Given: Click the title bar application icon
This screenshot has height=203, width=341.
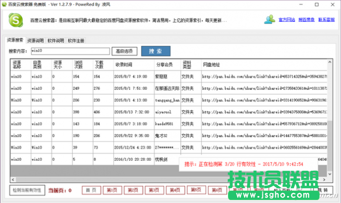Looking at the screenshot, I should [x=4, y=4].
